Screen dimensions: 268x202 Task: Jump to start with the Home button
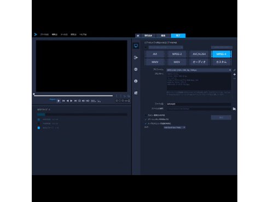pyautogui.click(x=63, y=101)
